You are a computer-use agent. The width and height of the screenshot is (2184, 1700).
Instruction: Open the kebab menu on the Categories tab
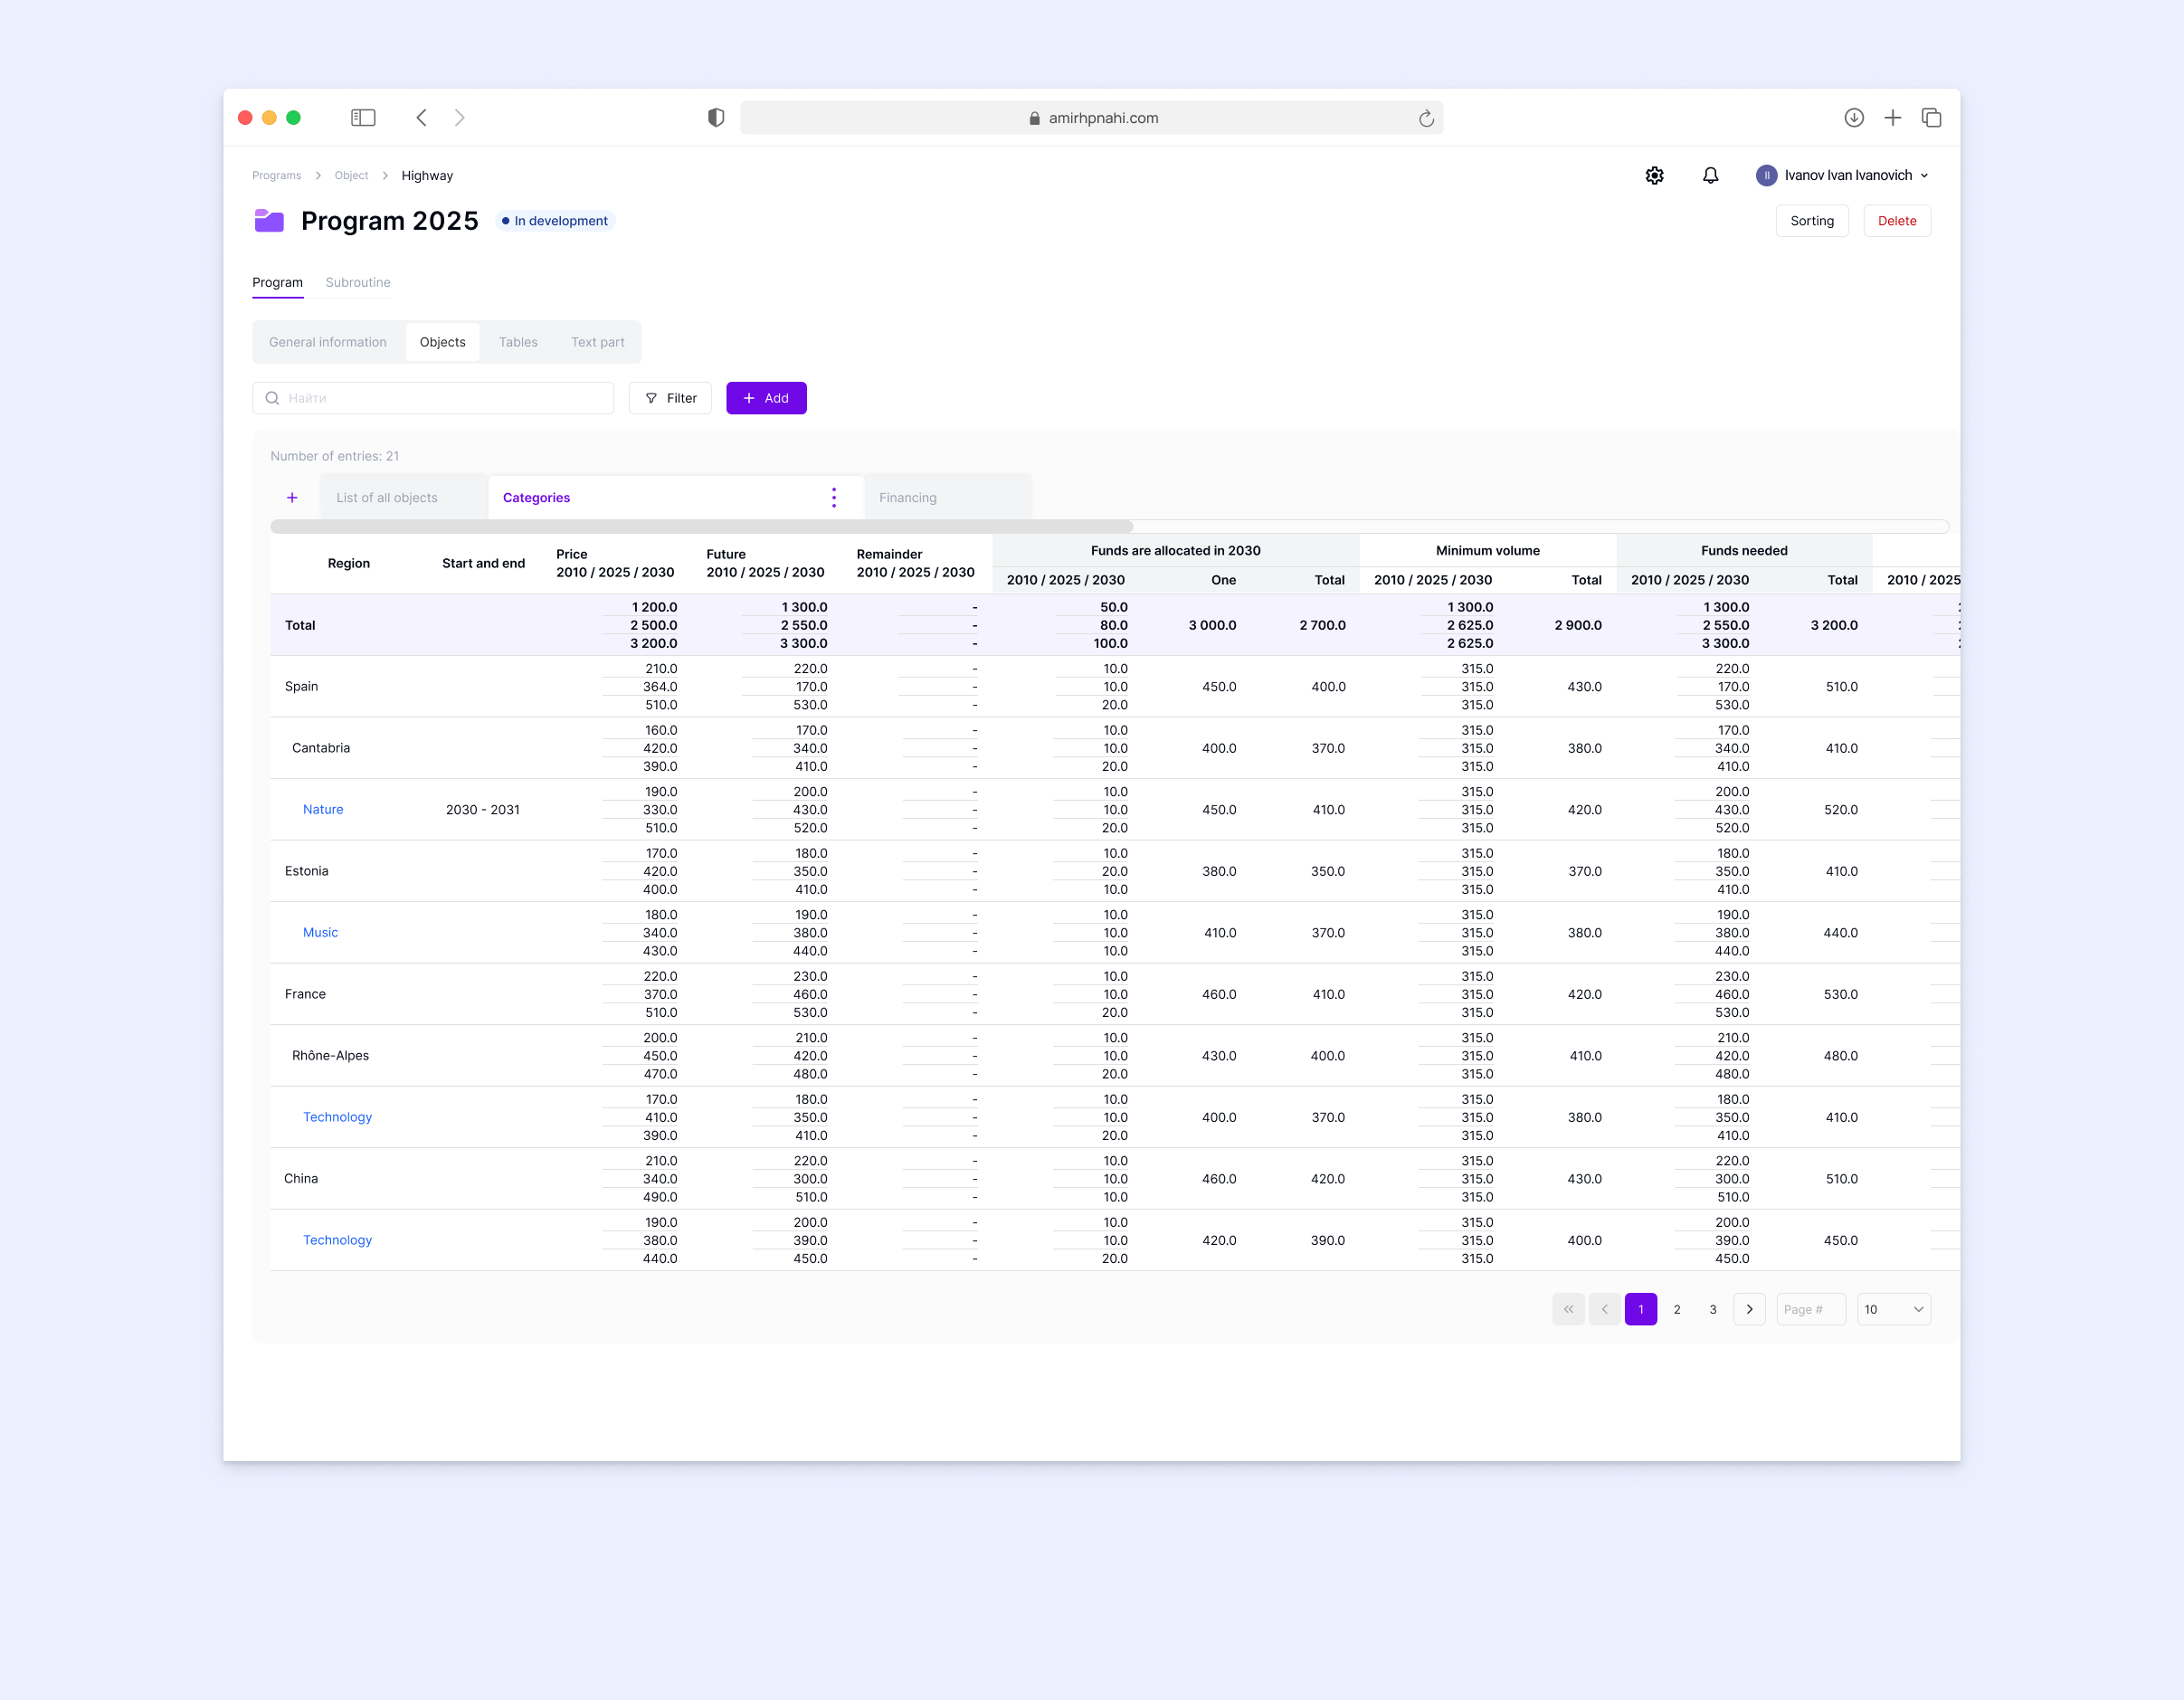[834, 497]
